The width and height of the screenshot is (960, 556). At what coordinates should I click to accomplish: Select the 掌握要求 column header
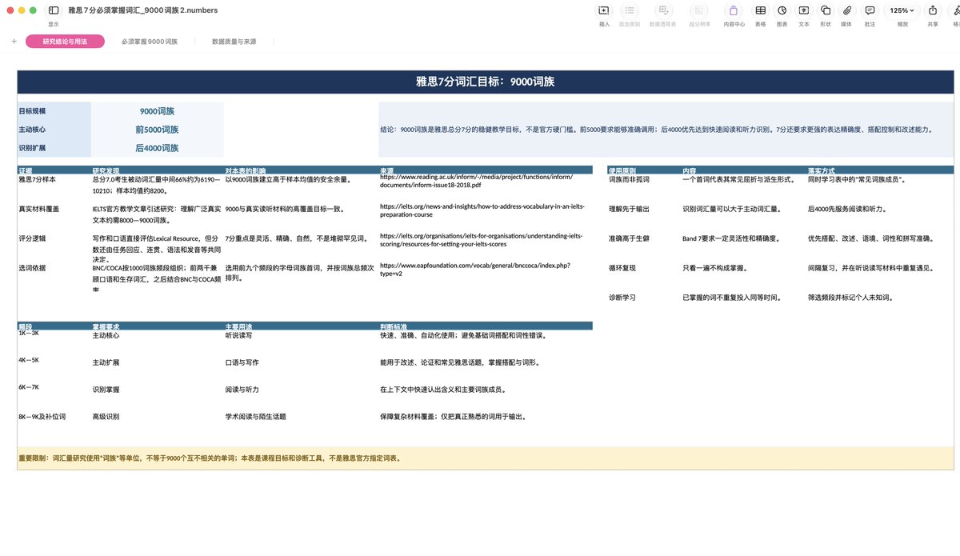158,326
